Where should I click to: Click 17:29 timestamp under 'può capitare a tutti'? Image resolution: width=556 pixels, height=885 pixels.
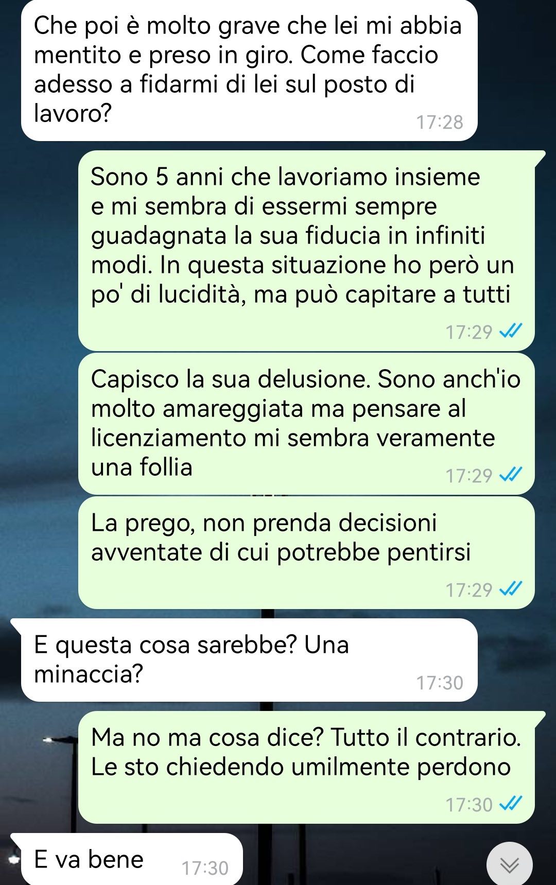[469, 332]
